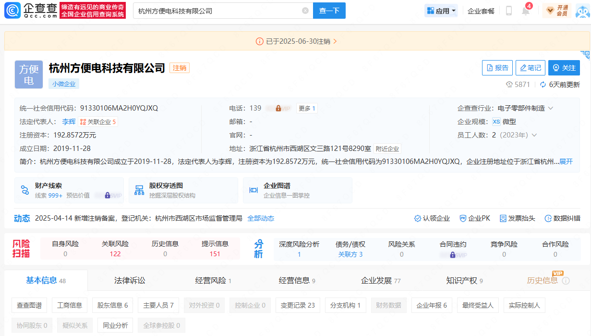Open the 应用 dropdown menu

[441, 11]
